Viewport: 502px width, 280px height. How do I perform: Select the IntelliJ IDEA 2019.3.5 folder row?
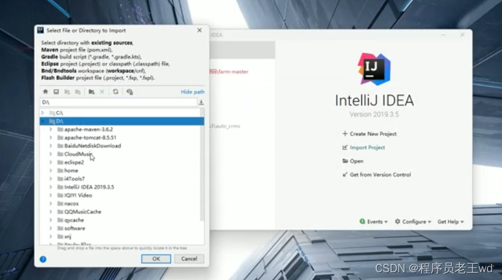tap(121, 187)
